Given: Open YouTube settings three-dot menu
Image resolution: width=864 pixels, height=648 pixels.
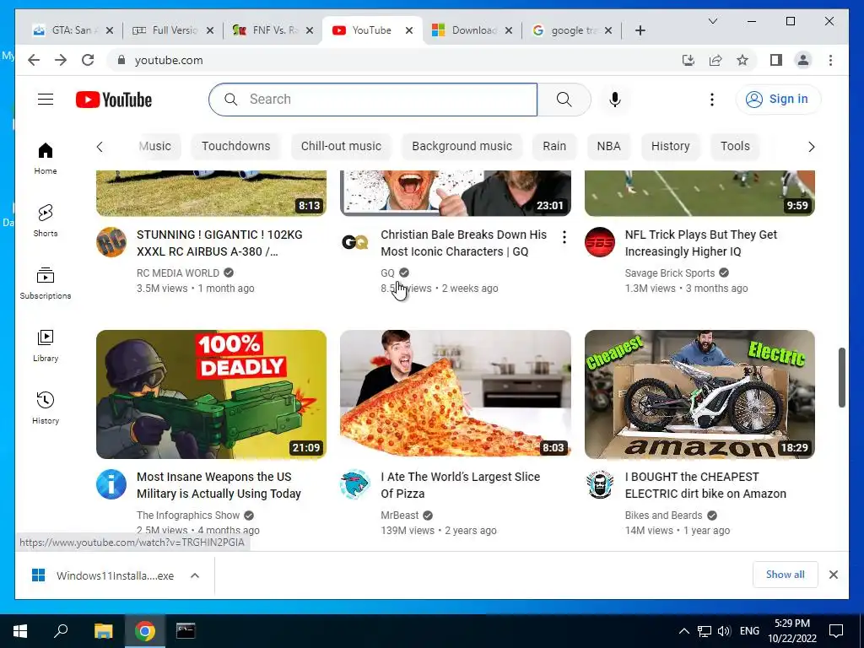Looking at the screenshot, I should point(712,100).
